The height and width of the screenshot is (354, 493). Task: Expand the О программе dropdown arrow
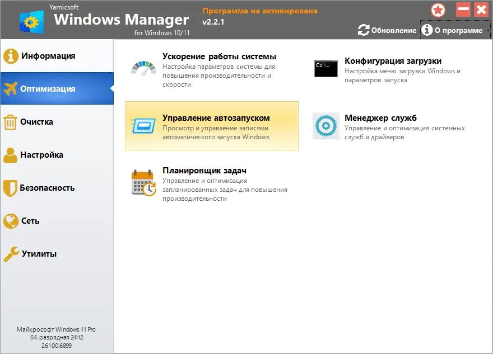pos(487,30)
